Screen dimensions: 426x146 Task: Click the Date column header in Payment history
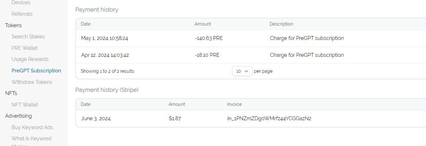85,24
